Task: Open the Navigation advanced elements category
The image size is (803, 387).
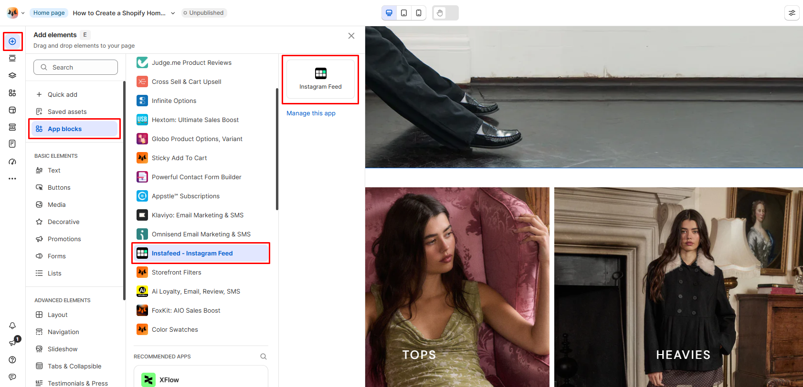Action: point(75,332)
